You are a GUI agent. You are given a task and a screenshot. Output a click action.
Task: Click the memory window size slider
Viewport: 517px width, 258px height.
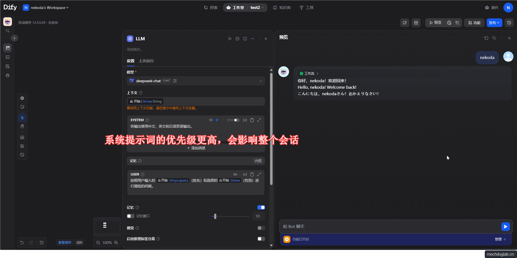(x=215, y=216)
